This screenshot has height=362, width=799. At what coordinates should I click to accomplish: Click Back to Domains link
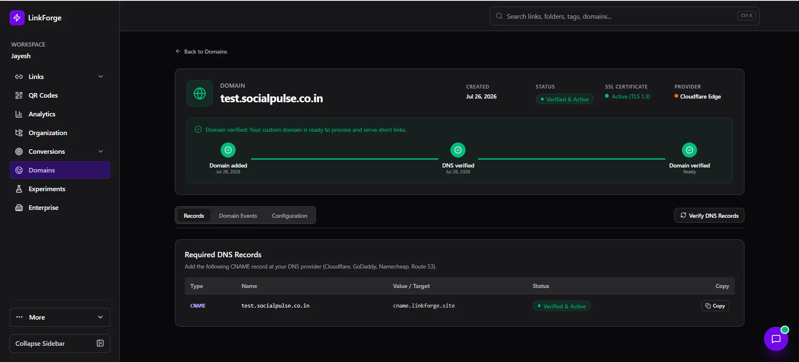point(202,52)
